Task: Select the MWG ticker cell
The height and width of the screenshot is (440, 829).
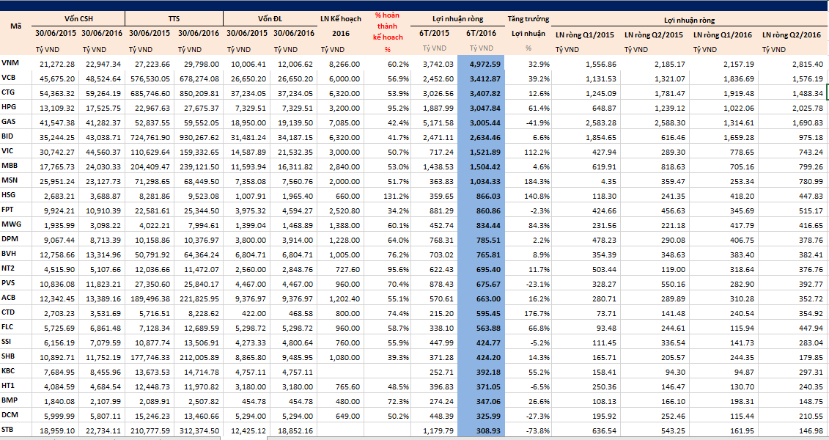Action: pos(10,224)
